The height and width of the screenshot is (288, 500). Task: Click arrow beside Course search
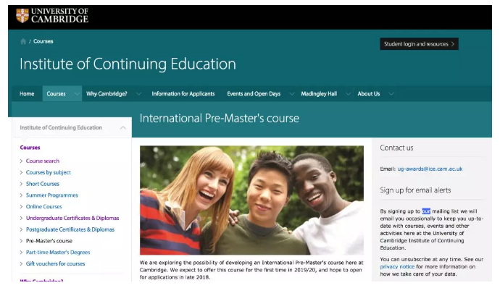[x=21, y=161]
